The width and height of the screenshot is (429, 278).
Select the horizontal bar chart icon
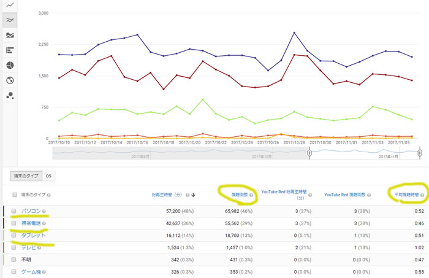(x=10, y=50)
